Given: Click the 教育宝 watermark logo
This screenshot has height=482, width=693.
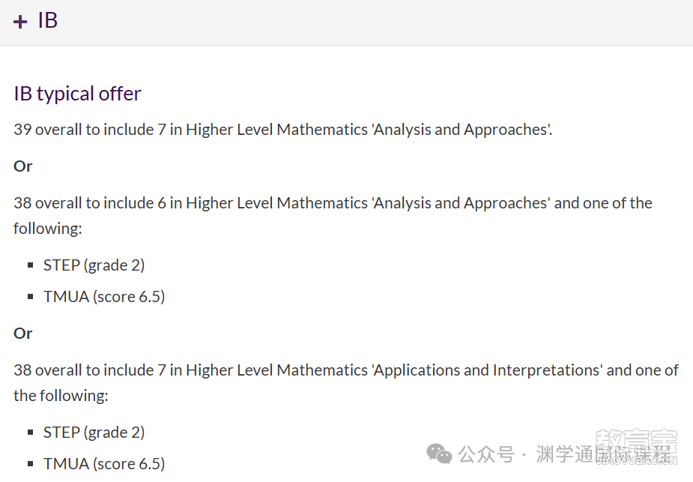Looking at the screenshot, I should tap(636, 447).
